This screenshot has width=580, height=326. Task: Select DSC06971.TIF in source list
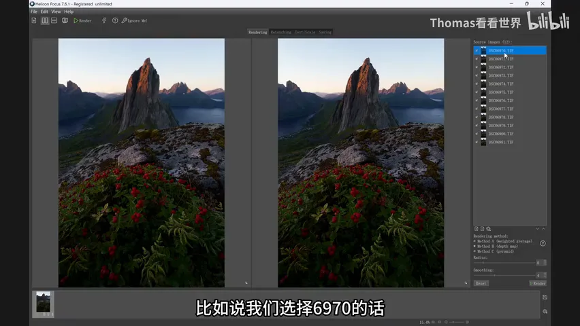point(510,59)
